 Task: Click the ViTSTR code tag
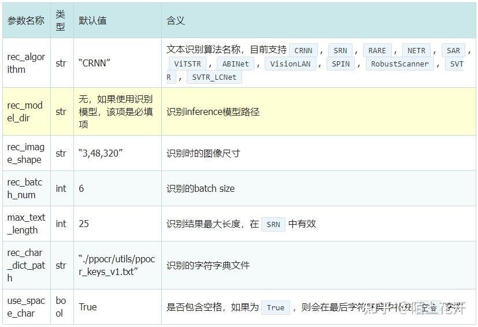coord(187,64)
